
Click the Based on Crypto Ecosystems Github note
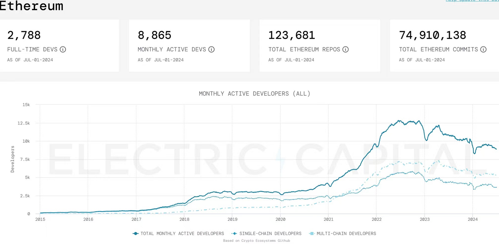coord(257,241)
